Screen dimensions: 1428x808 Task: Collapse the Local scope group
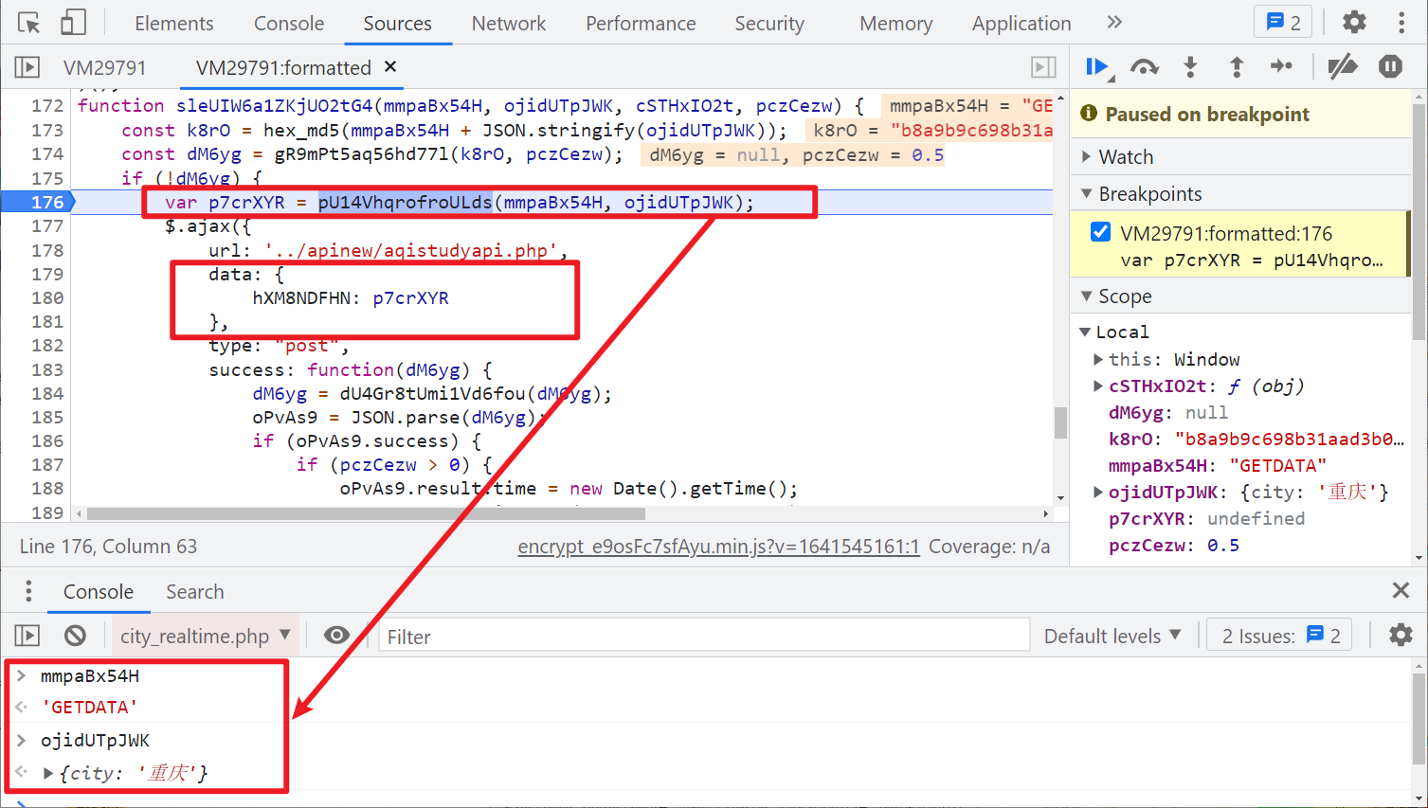[1085, 332]
